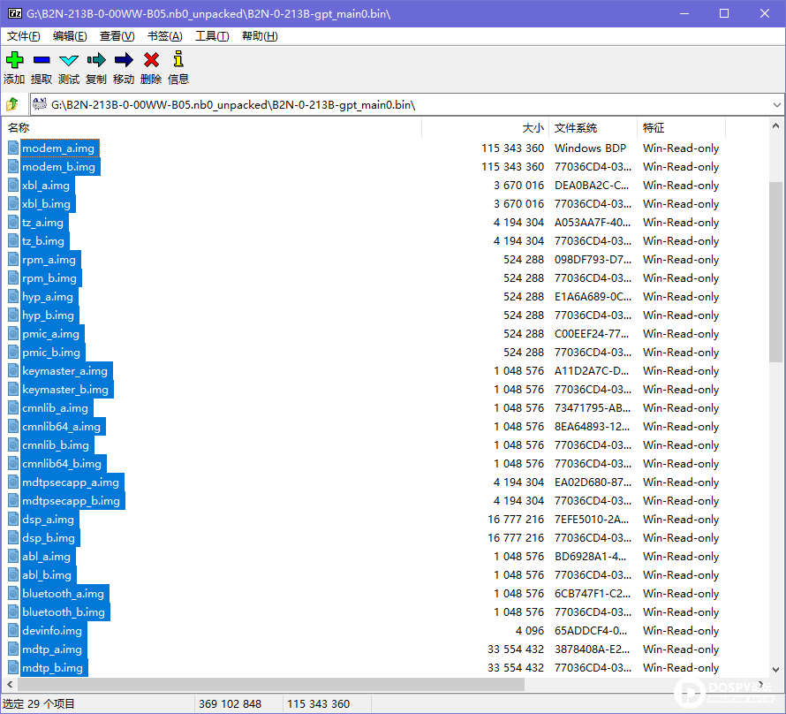Viewport: 786px width, 714px height.
Task: Select the abl_b.img file name
Action: click(x=47, y=574)
